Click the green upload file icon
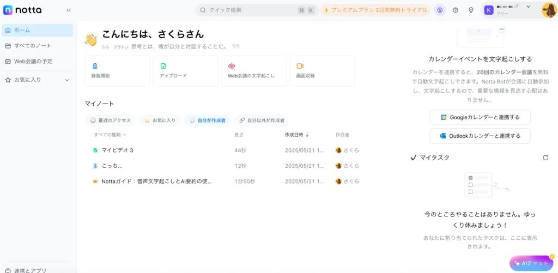558x273 pixels. 163,66
